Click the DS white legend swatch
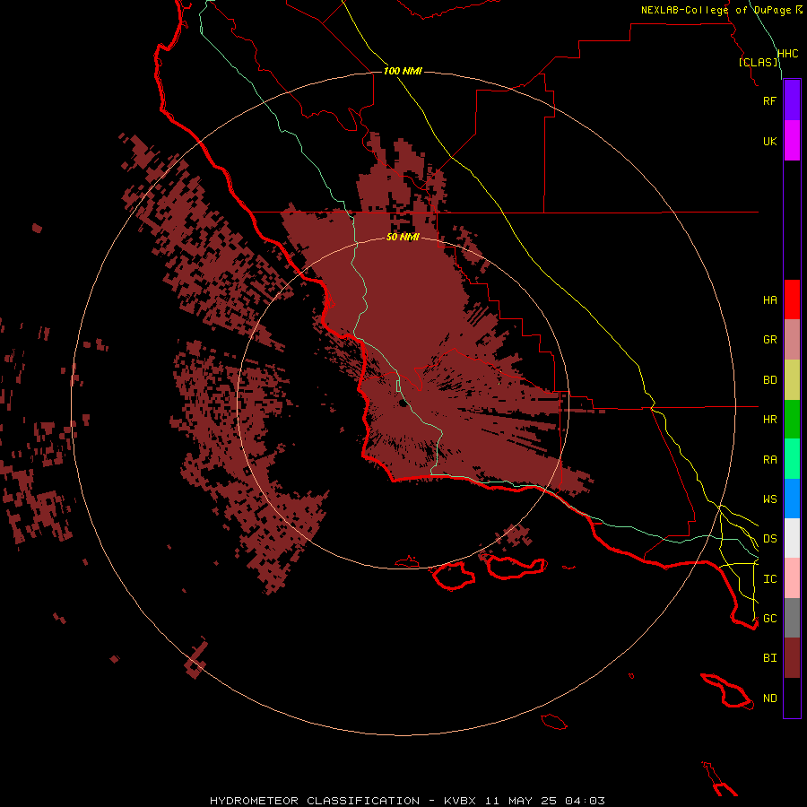The width and height of the screenshot is (807, 807). coord(792,538)
